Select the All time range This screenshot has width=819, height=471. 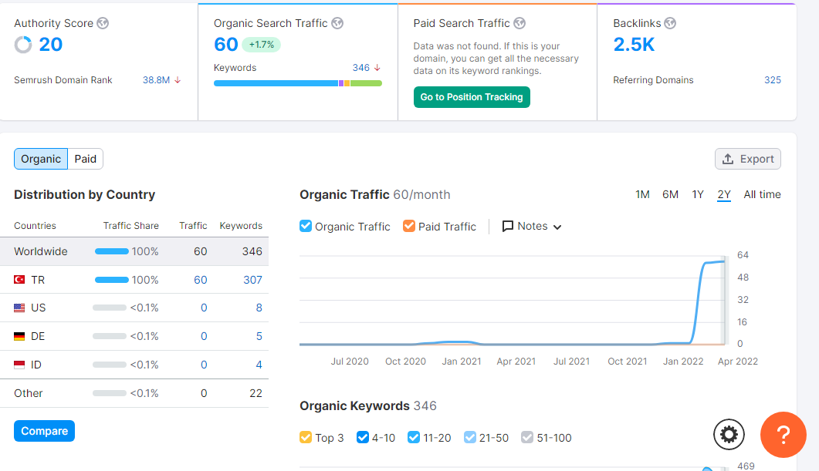(762, 194)
